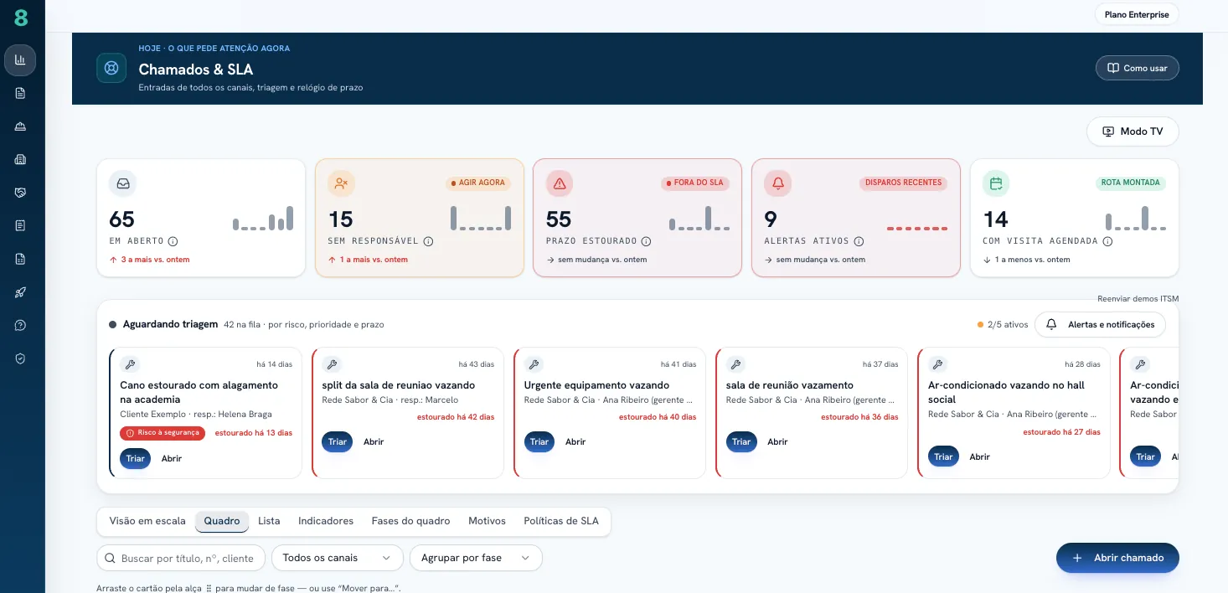1228x593 pixels.
Task: Click wrench icon on Urgente equipamento vazando card
Action: tap(534, 364)
